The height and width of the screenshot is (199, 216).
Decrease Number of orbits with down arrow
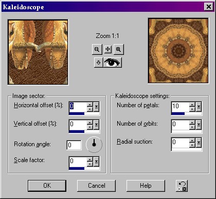[x=192, y=128]
